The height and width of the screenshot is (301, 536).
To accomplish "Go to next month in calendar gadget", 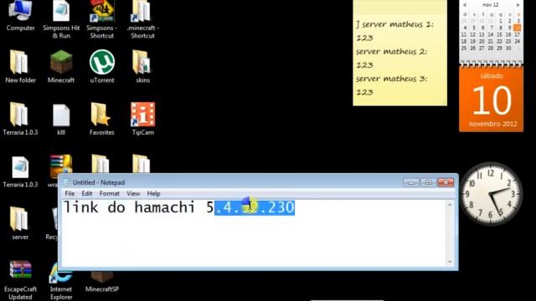I will [x=518, y=5].
